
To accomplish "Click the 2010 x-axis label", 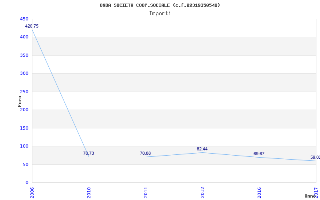I will coord(89,193).
